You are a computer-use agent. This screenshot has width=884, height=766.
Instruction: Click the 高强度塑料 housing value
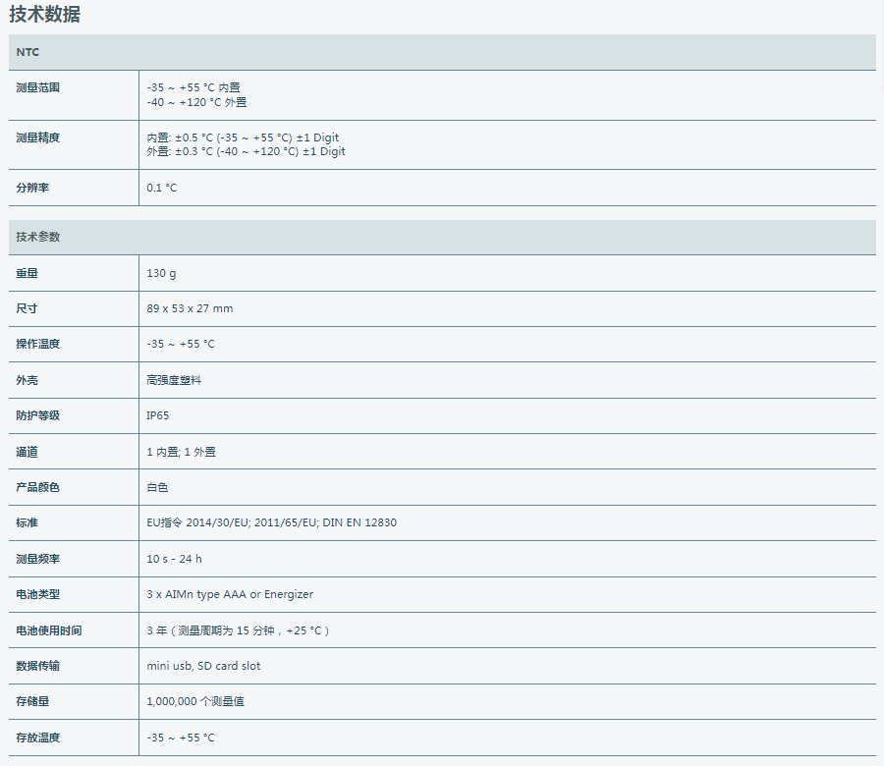coord(174,380)
